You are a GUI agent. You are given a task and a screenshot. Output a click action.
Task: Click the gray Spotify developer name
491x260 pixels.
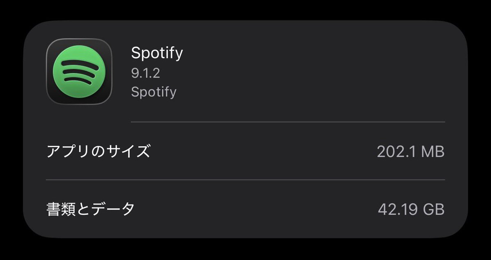[153, 92]
